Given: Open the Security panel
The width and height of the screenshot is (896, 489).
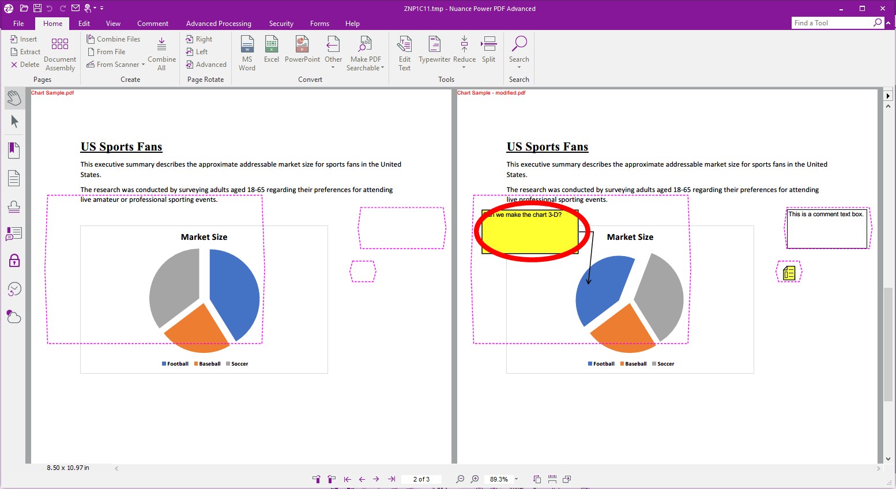Looking at the screenshot, I should click(x=14, y=261).
